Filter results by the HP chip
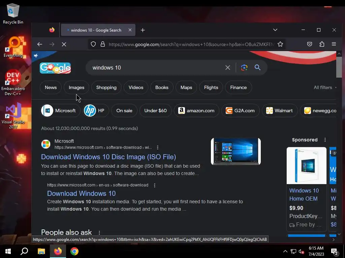 point(96,111)
